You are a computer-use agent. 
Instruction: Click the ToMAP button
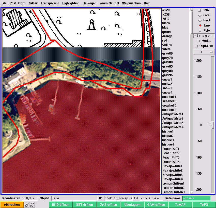point(180,205)
